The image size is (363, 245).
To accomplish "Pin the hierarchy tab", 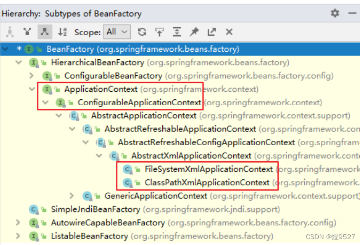I will 194,31.
